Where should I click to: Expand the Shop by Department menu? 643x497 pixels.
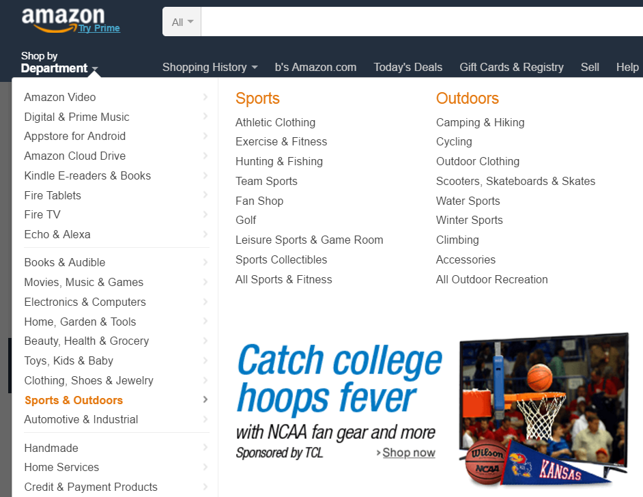59,62
